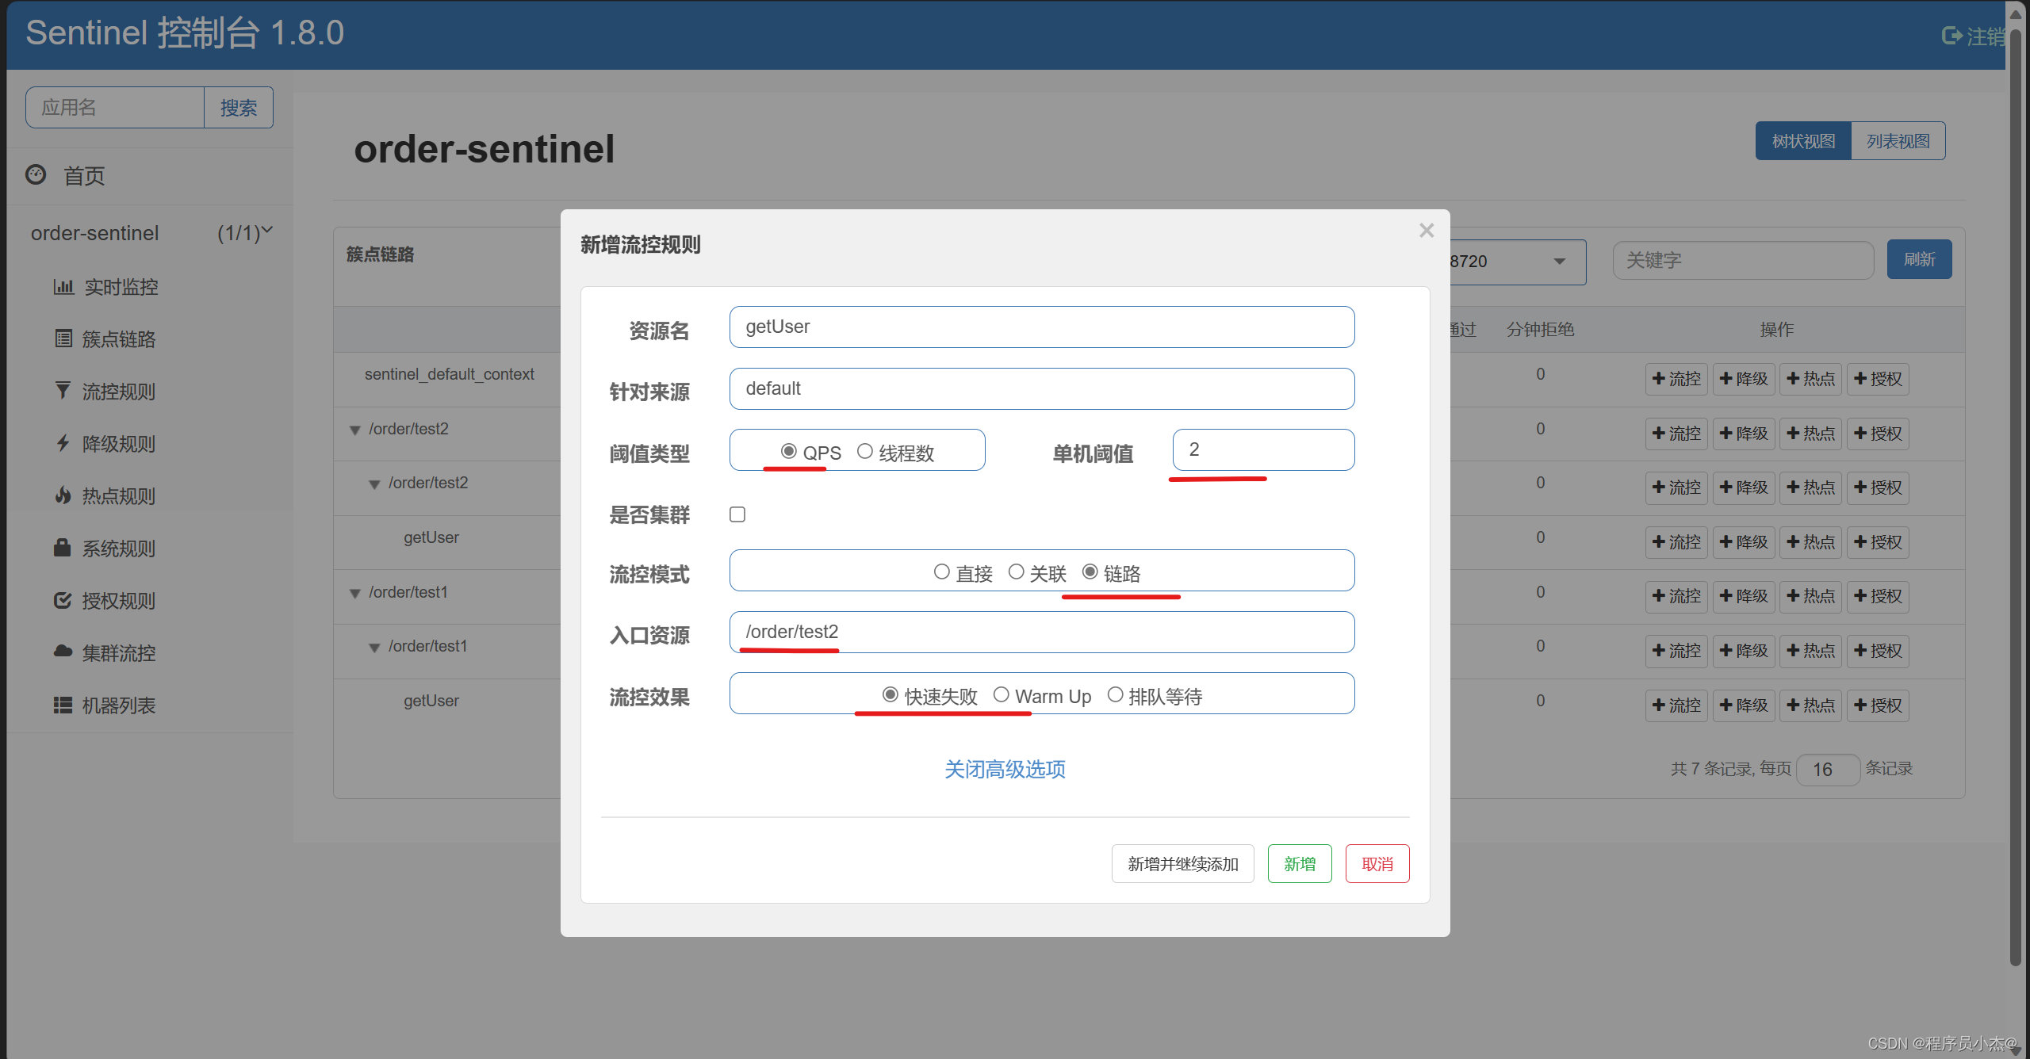Click the 应用名 search field

115,107
